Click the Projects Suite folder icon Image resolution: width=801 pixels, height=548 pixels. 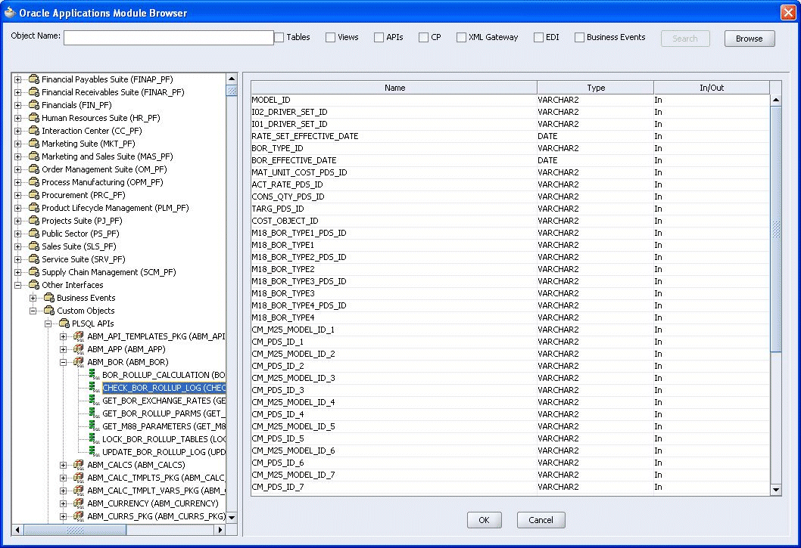[34, 221]
